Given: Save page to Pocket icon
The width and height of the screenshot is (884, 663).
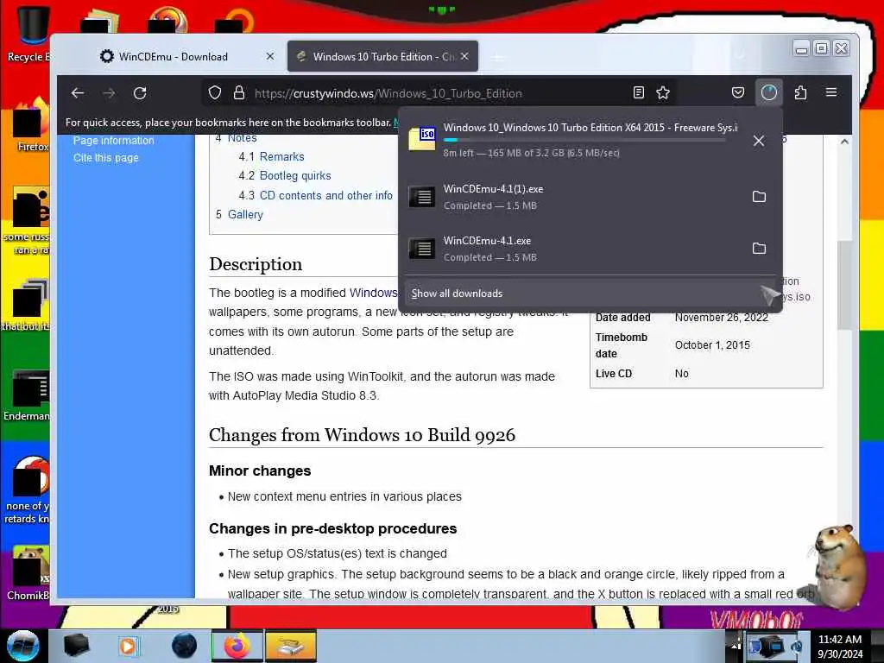Looking at the screenshot, I should [738, 93].
